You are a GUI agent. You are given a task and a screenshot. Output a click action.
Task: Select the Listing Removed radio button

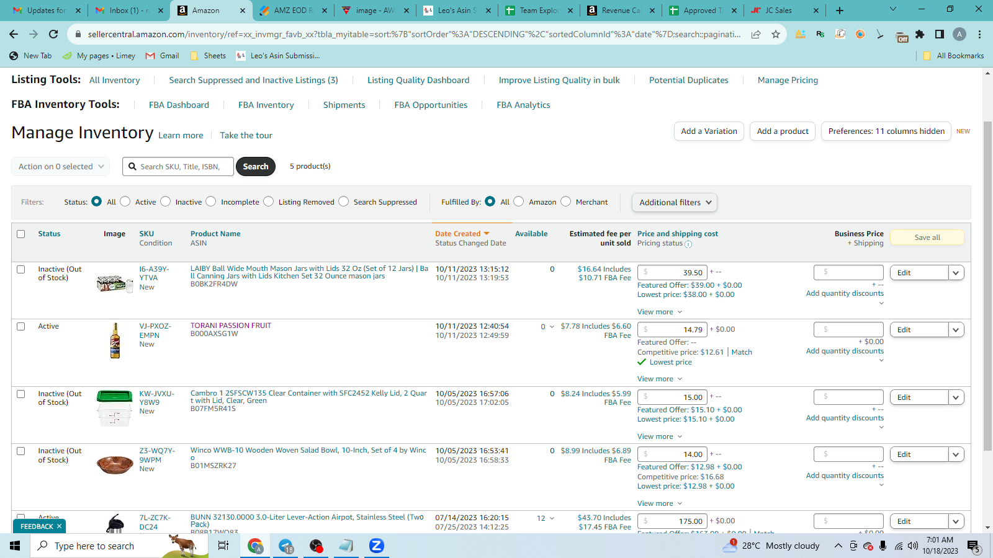pos(269,201)
